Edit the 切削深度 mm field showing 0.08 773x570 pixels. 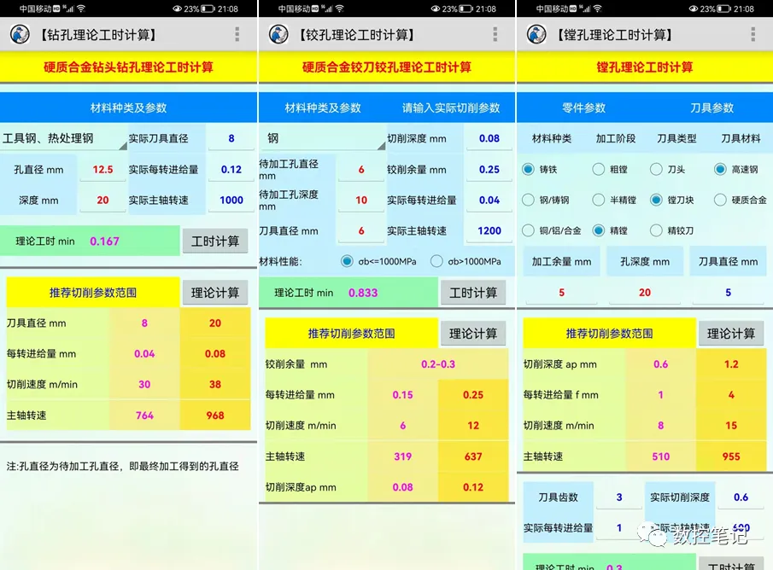pos(489,138)
